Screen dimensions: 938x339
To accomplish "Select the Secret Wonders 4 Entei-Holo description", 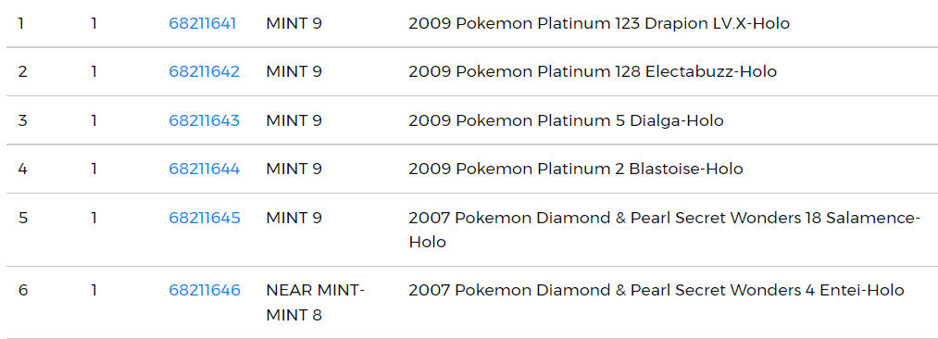I will click(x=657, y=291).
